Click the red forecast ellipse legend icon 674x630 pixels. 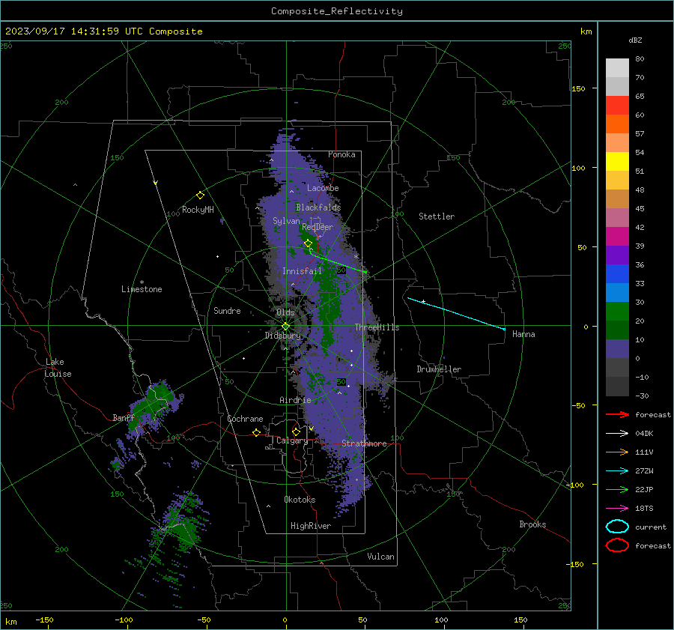(x=617, y=545)
